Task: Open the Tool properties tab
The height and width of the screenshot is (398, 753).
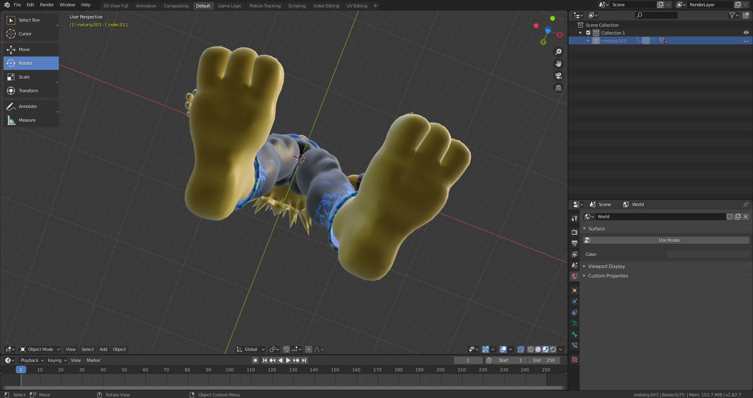Action: tap(575, 218)
